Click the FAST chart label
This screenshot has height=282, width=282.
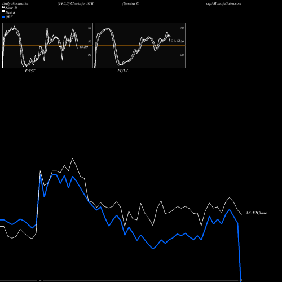pyautogui.click(x=30, y=71)
